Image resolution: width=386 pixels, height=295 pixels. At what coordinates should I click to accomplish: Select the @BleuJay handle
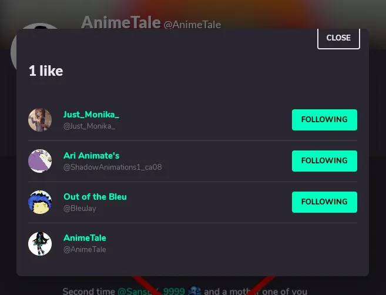(80, 209)
